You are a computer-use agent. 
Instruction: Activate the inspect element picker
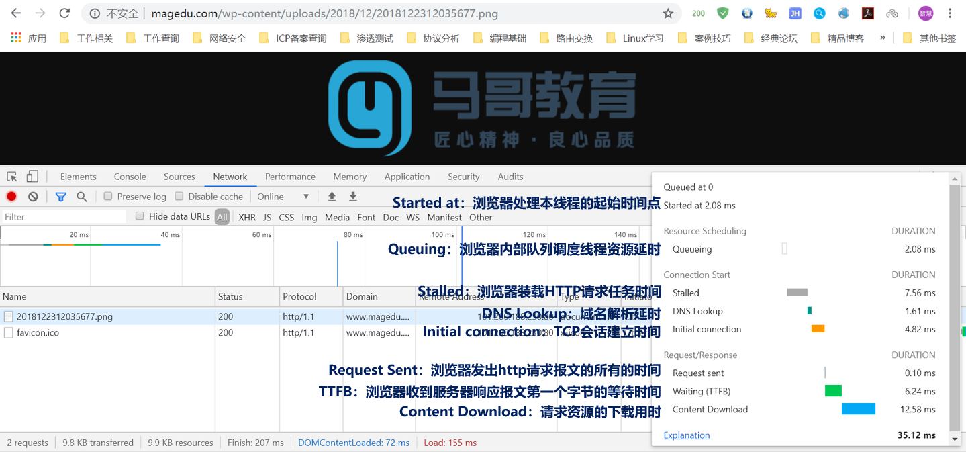pyautogui.click(x=12, y=177)
